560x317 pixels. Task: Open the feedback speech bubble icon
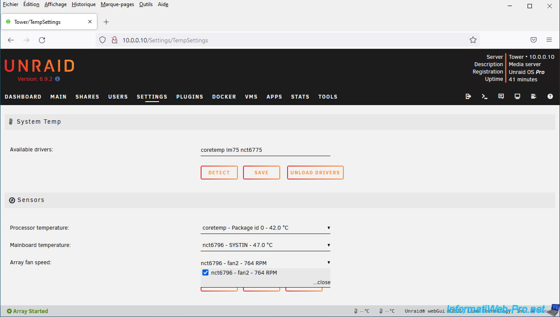pyautogui.click(x=501, y=96)
